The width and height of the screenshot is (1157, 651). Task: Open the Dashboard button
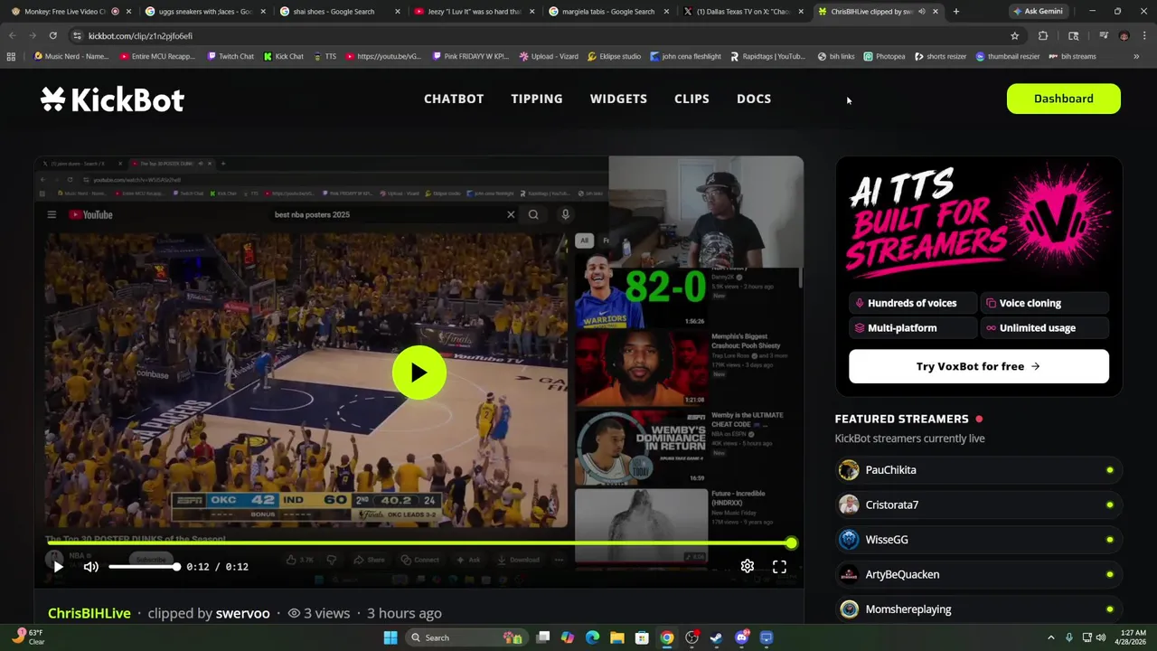tap(1064, 99)
